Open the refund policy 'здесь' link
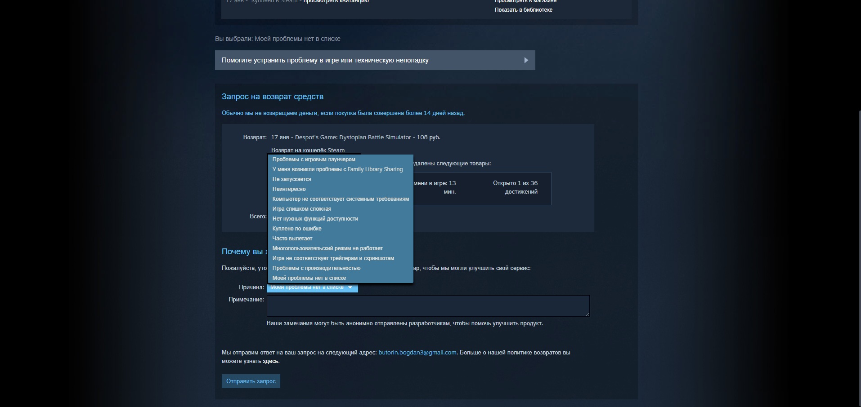The height and width of the screenshot is (407, 861). (x=271, y=361)
